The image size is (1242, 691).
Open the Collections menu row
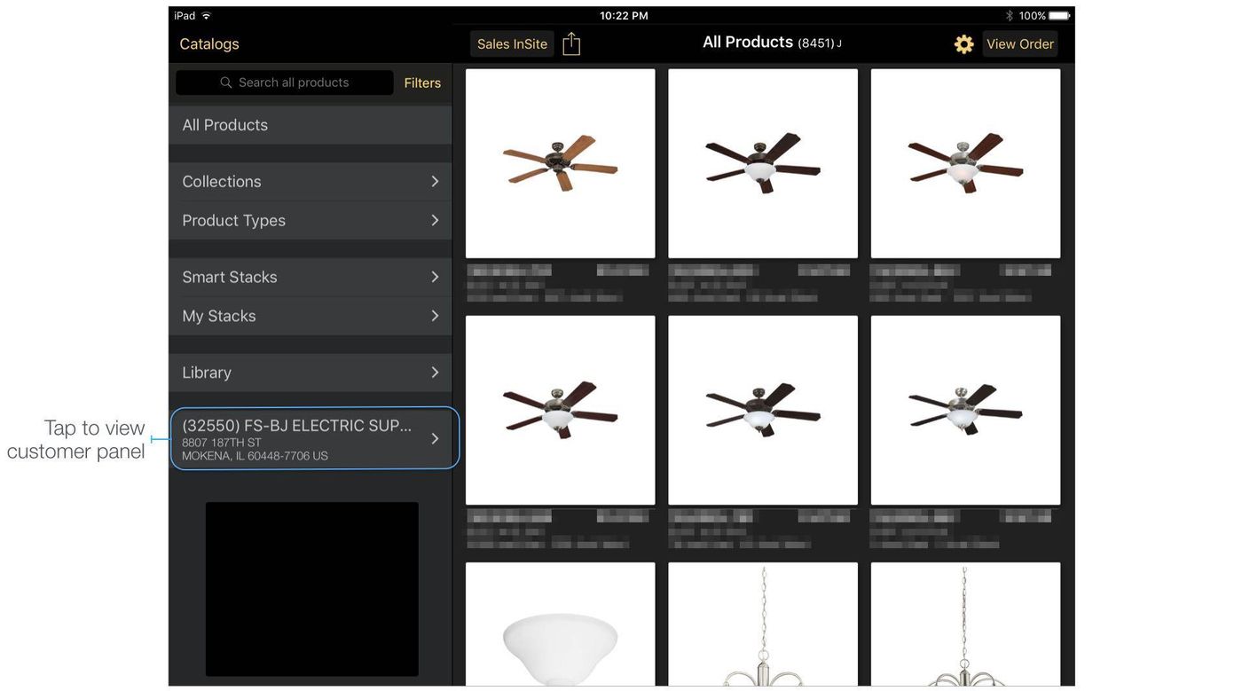pyautogui.click(x=310, y=181)
